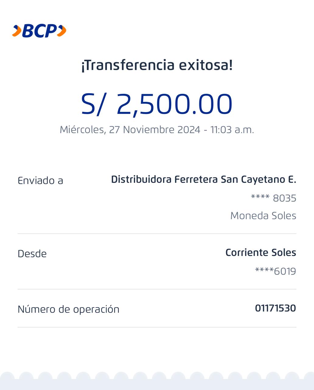Click the "Enviado a" label
Image resolution: width=314 pixels, height=390 pixels.
pyautogui.click(x=40, y=181)
